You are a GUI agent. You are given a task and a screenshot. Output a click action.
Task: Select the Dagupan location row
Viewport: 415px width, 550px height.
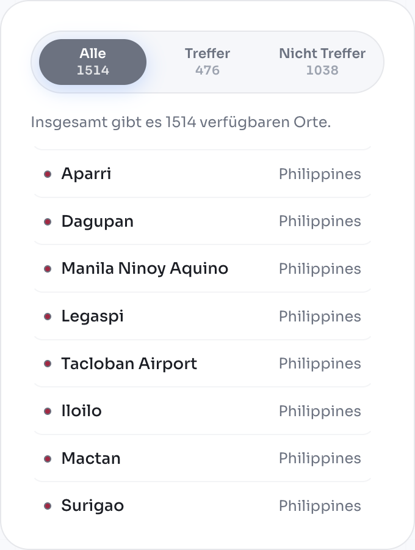97,221
